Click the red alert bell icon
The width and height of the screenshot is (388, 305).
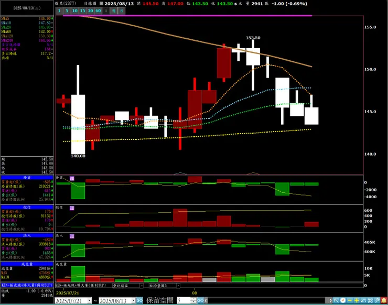click(384, 300)
